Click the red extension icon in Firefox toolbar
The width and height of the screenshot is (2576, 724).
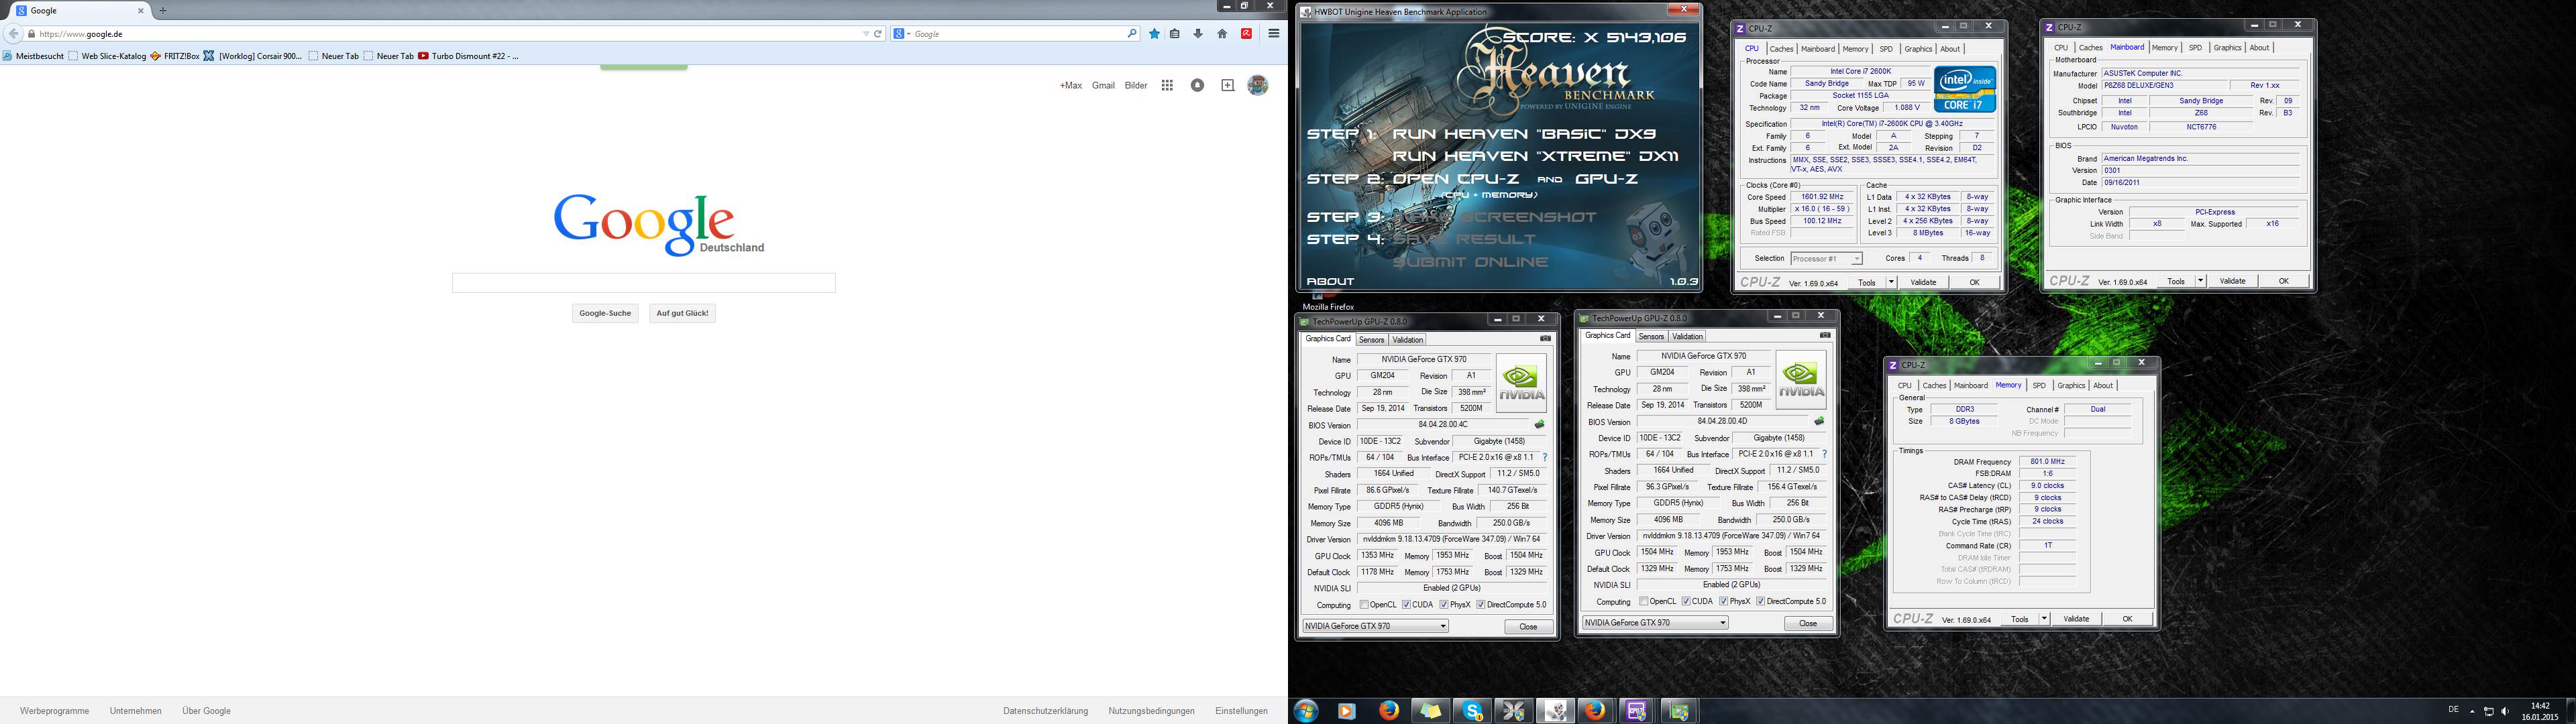[1246, 34]
